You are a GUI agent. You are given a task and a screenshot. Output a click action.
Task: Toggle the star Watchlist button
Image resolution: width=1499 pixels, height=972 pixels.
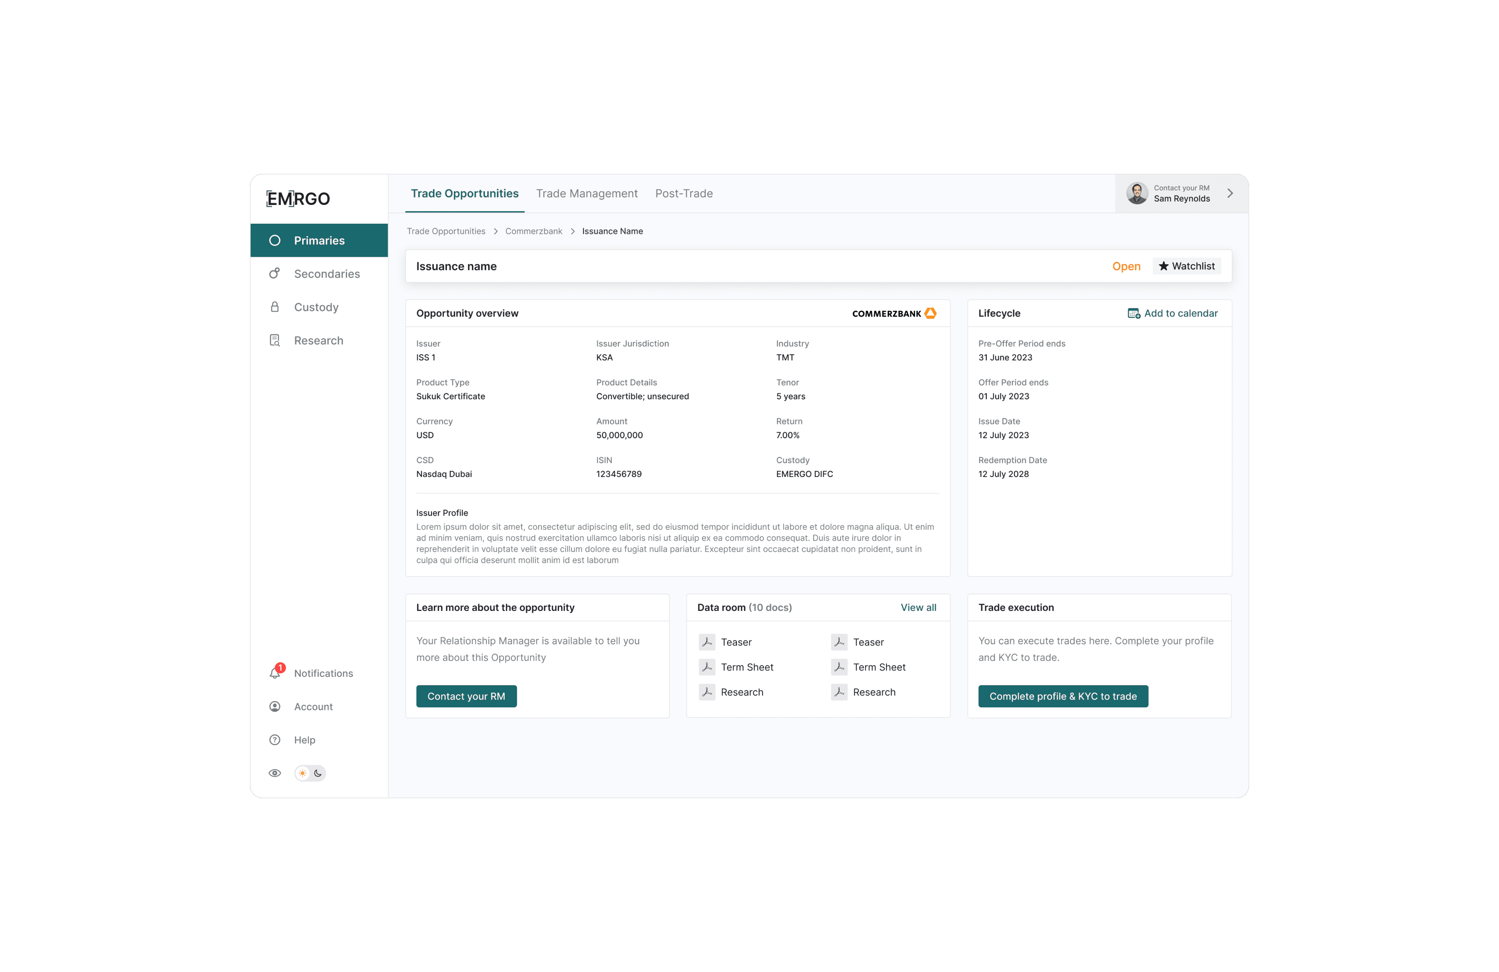(1187, 266)
